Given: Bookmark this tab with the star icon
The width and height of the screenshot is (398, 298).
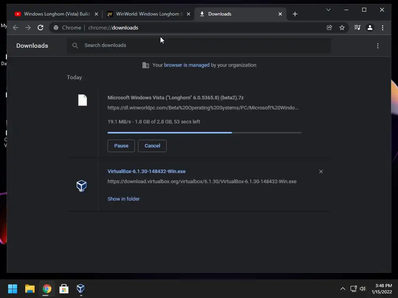Looking at the screenshot, I should 342,28.
